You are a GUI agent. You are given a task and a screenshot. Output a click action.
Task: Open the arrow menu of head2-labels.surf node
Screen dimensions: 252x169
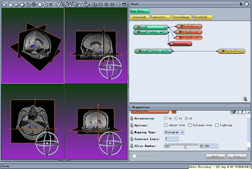(170, 51)
